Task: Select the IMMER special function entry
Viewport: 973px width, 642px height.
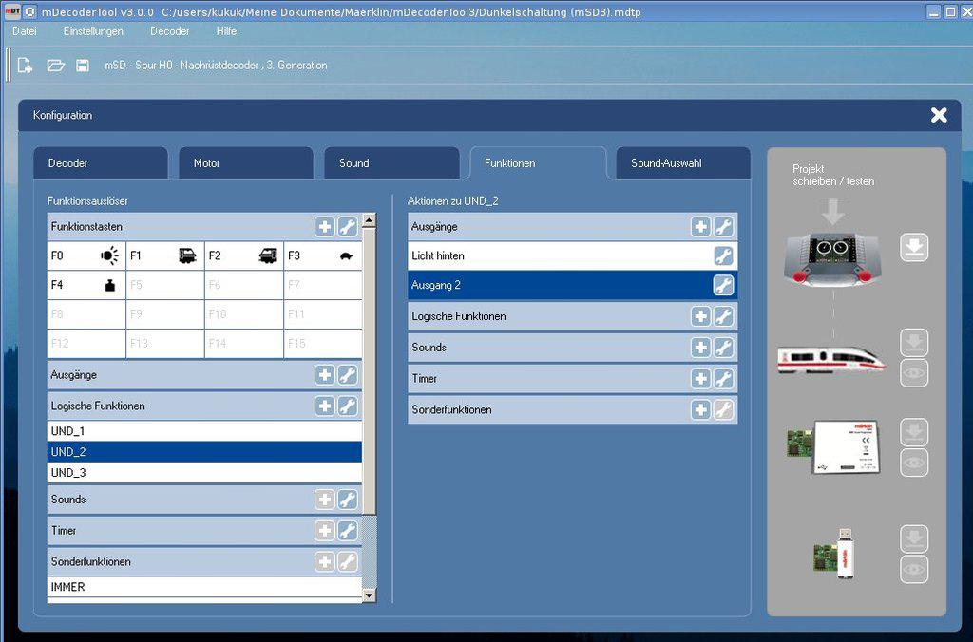Action: (204, 588)
